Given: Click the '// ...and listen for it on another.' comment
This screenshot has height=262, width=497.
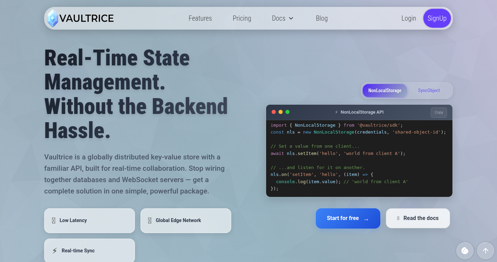Looking at the screenshot, I should click(x=318, y=167).
